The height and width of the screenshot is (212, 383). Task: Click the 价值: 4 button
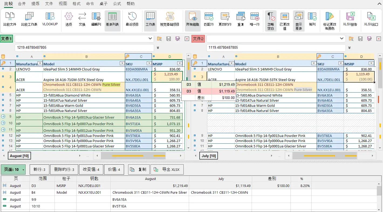[x=114, y=169]
